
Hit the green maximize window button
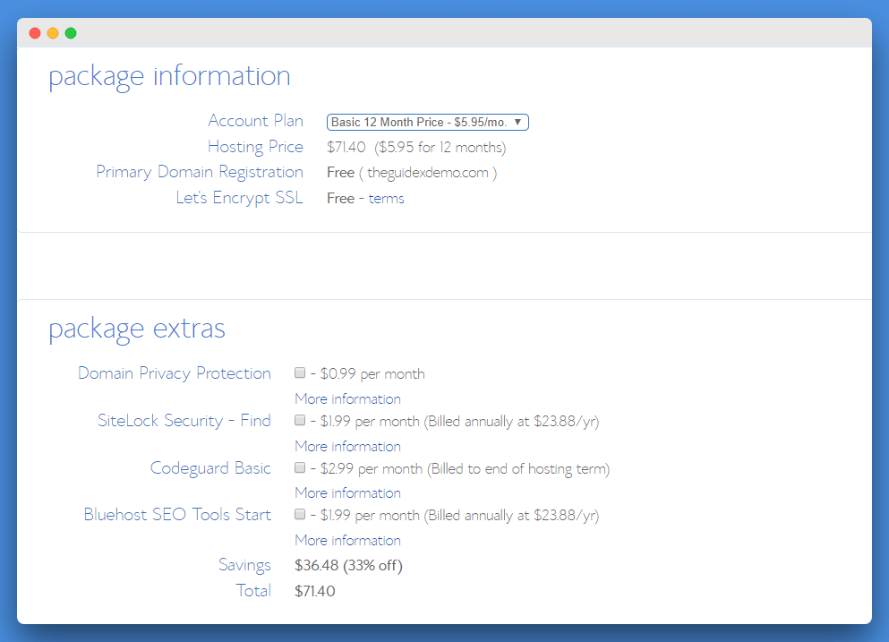point(71,33)
